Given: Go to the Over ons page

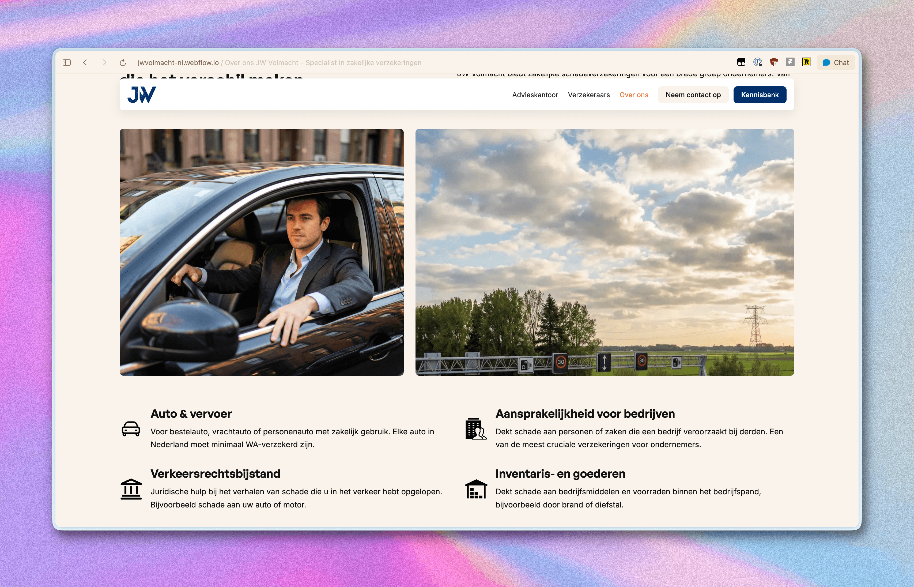Looking at the screenshot, I should click(x=634, y=95).
